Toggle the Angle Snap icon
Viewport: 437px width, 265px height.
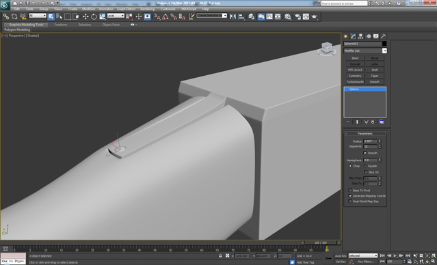165,16
